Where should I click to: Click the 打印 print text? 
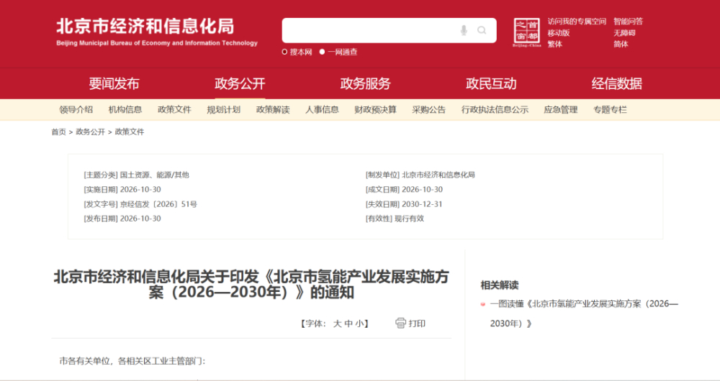tap(417, 323)
